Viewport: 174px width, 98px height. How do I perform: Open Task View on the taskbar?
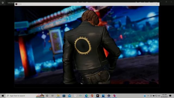[52, 96]
